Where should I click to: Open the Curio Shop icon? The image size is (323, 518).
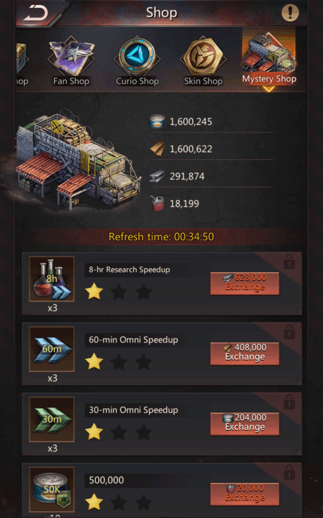pyautogui.click(x=137, y=61)
